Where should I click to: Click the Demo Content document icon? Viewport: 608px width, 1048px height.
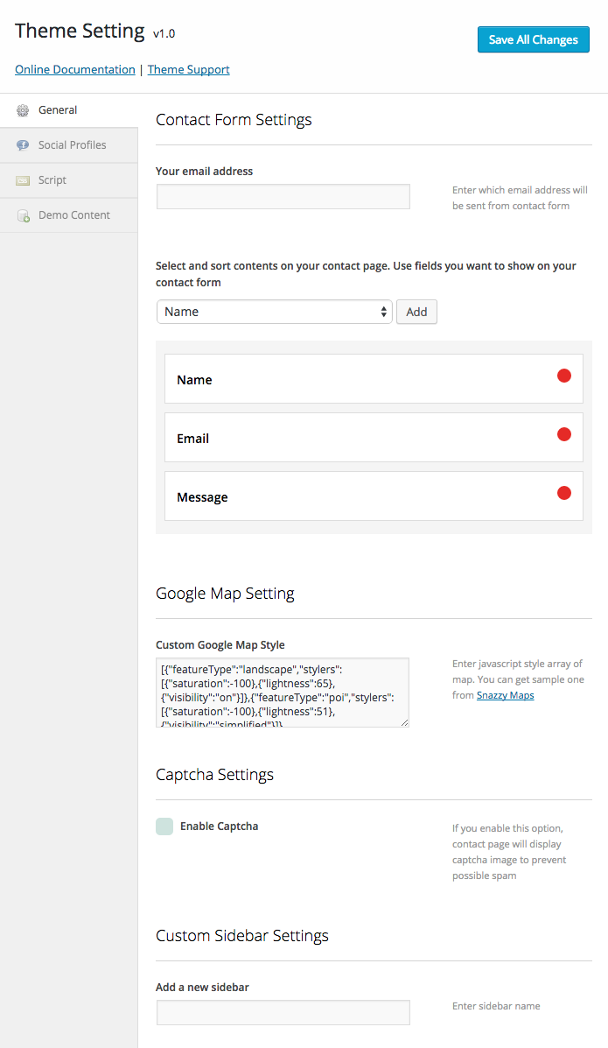[23, 215]
